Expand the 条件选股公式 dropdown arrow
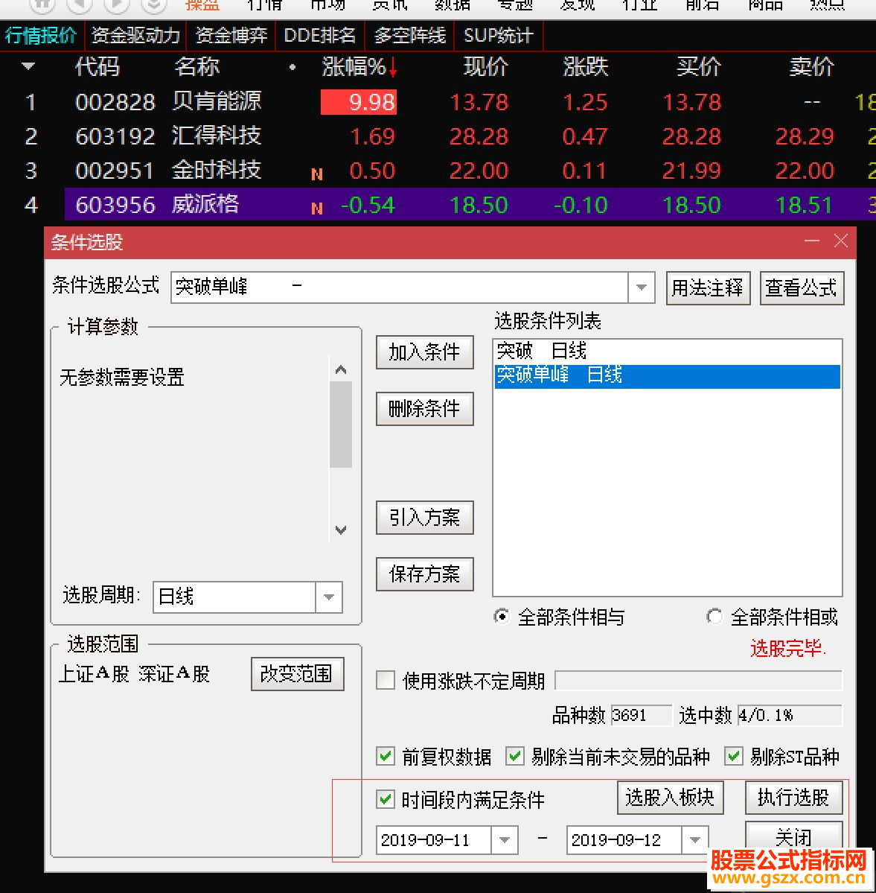 pyautogui.click(x=642, y=287)
